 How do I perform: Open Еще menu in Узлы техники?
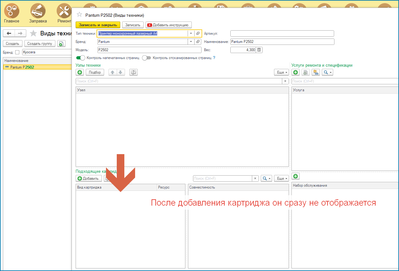[282, 72]
